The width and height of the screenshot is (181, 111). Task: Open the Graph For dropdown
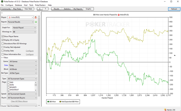click(24, 28)
